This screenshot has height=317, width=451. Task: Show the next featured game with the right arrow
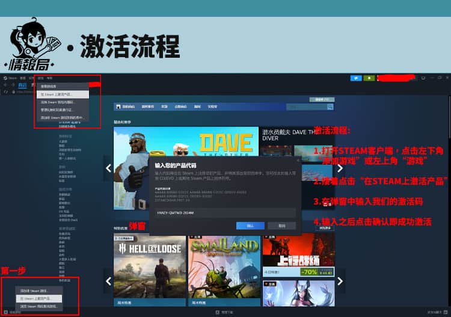(x=340, y=168)
